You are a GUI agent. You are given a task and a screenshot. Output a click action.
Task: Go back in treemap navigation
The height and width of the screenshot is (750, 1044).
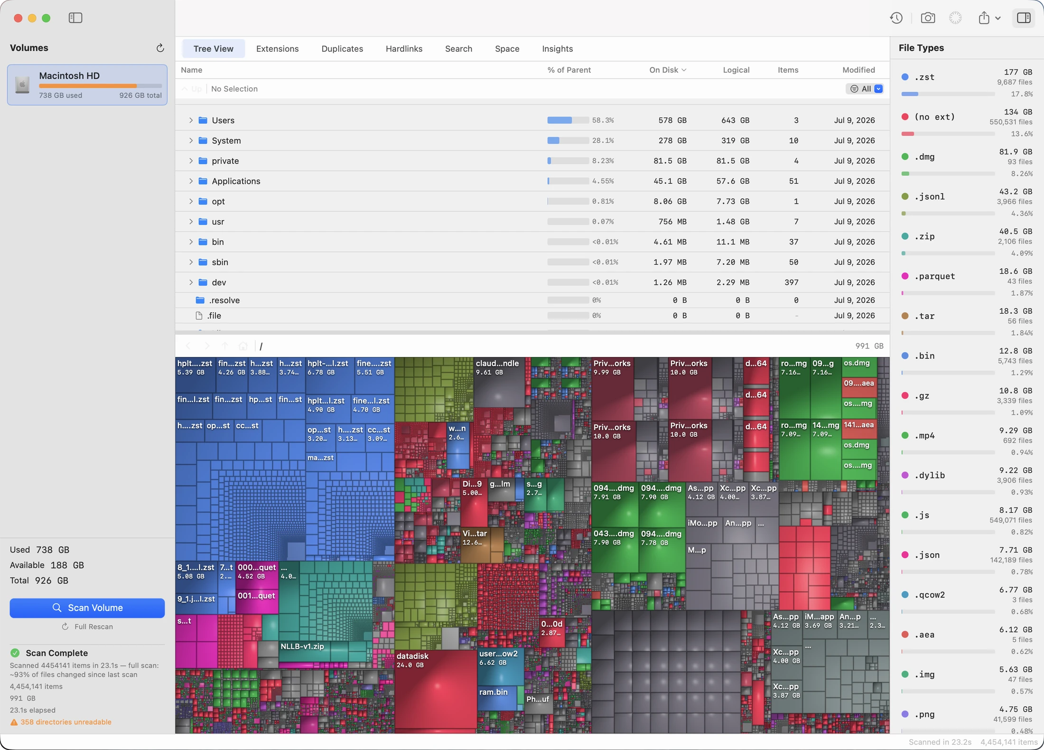tap(188, 346)
